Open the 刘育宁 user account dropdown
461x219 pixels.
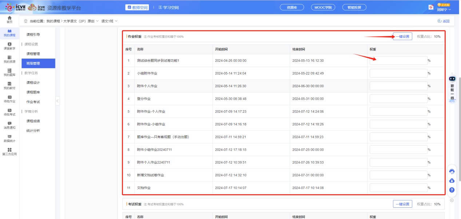[443, 10]
